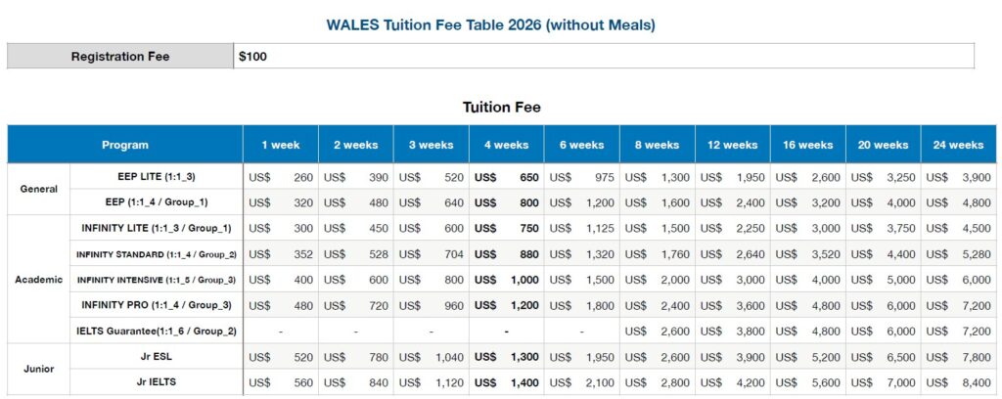Select the $100 registration fee value

point(252,57)
